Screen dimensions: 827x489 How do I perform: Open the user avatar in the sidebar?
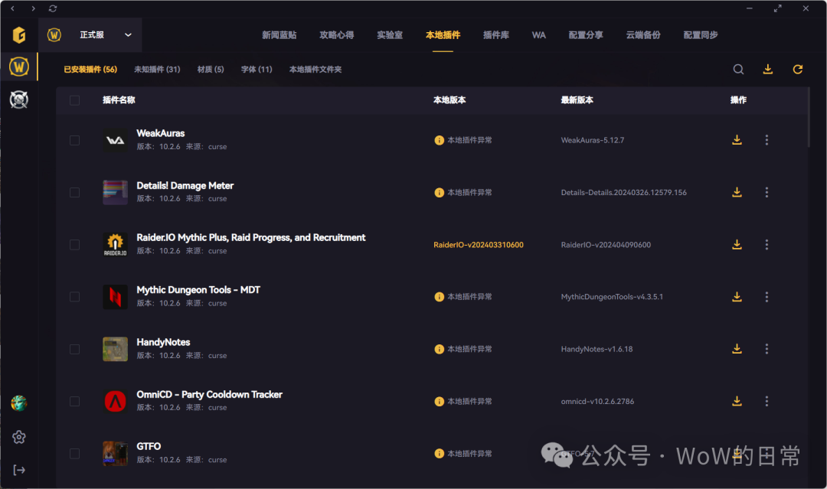pos(19,403)
